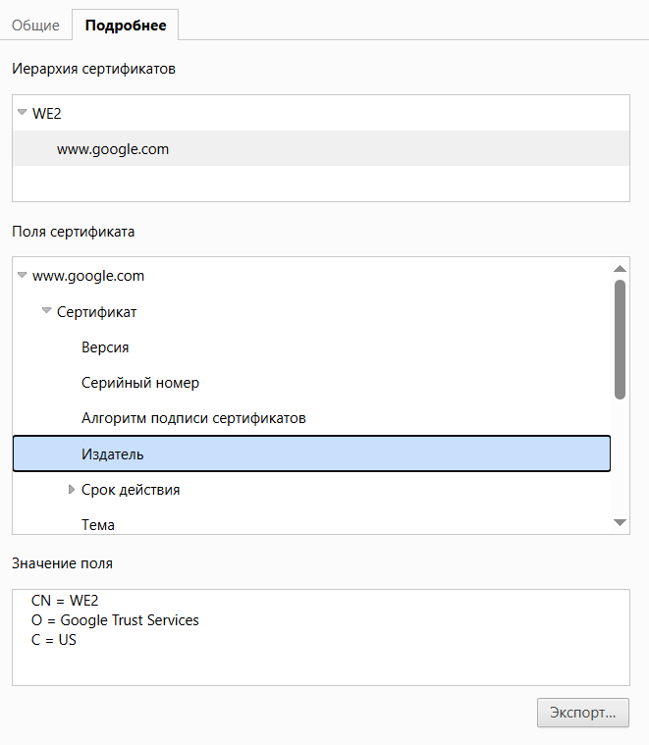Collapse the Сертификат node triangle
The height and width of the screenshot is (745, 649).
46,311
